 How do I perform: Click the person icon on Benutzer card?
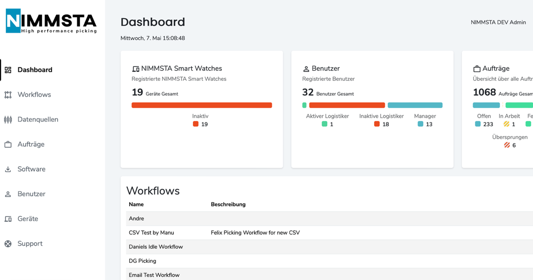click(x=306, y=69)
